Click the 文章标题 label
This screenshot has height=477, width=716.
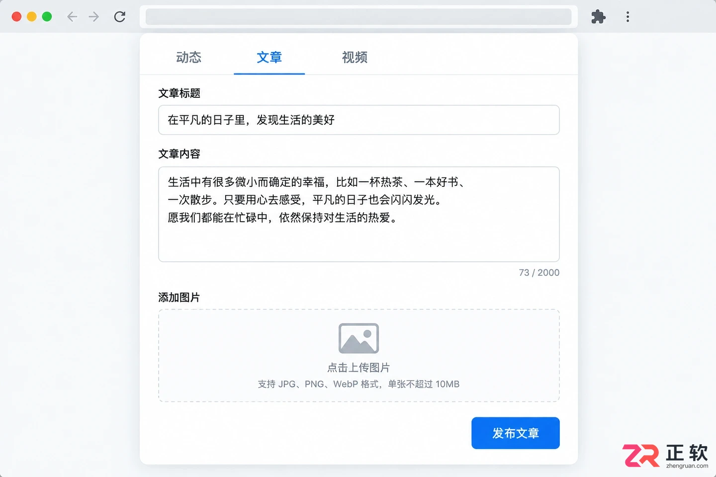[x=179, y=93]
